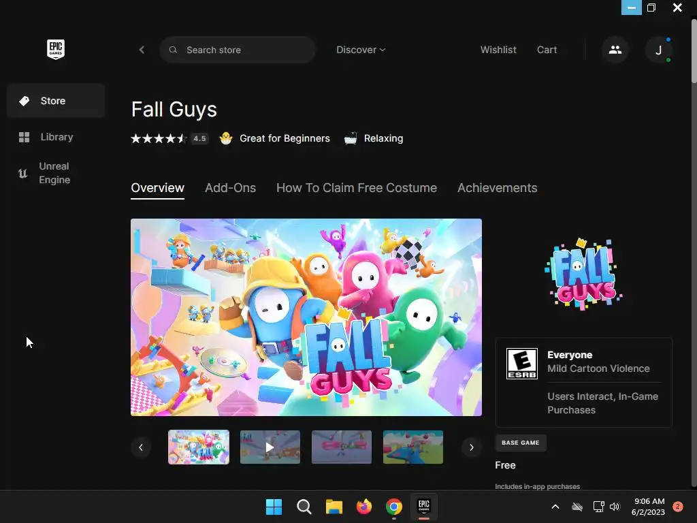Click the Relaxing label

tap(383, 138)
